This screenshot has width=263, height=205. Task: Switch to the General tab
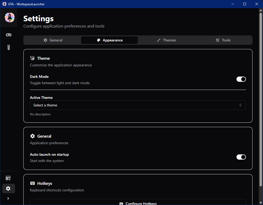point(53,40)
